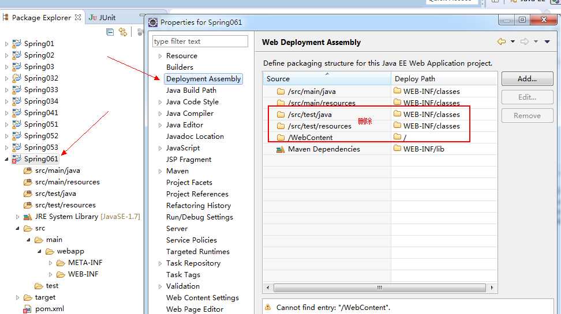
Task: Click the back navigation arrow in Properties
Action: (x=502, y=42)
